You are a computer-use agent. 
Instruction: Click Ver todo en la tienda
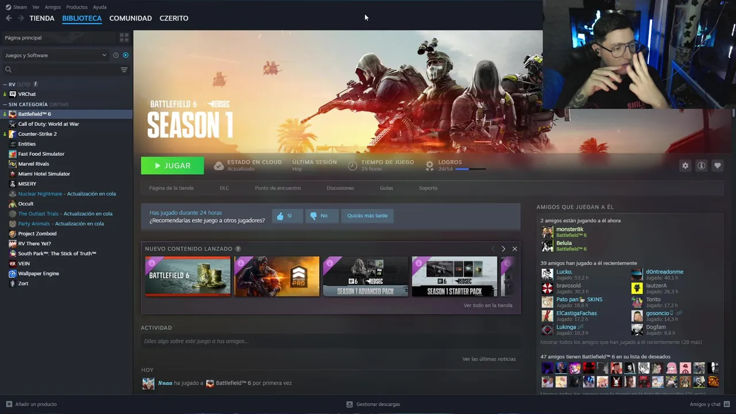(x=488, y=305)
